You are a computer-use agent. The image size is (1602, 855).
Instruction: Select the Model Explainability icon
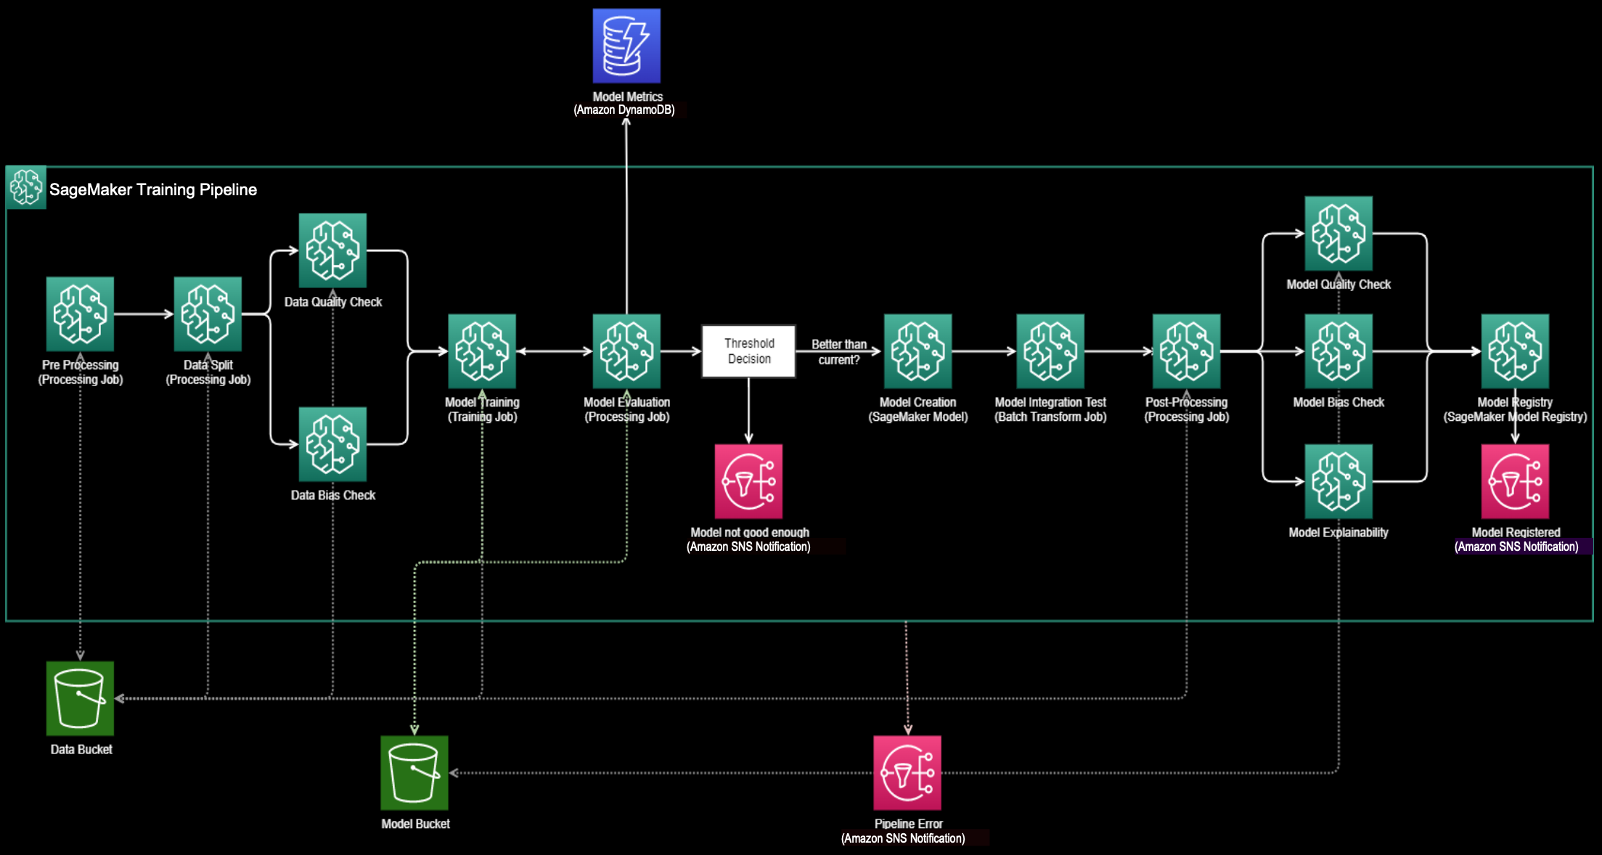pos(1338,481)
